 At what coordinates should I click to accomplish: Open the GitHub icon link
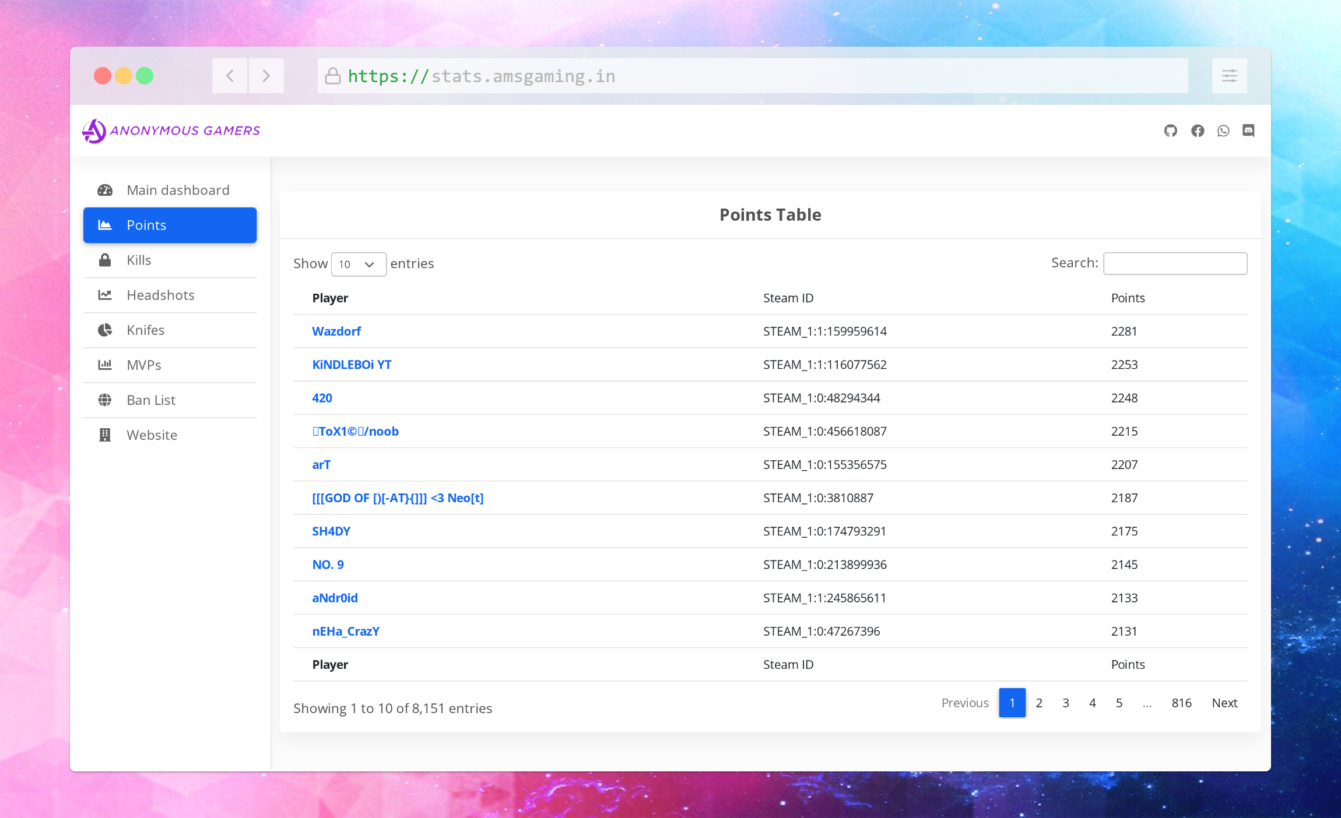(x=1170, y=131)
